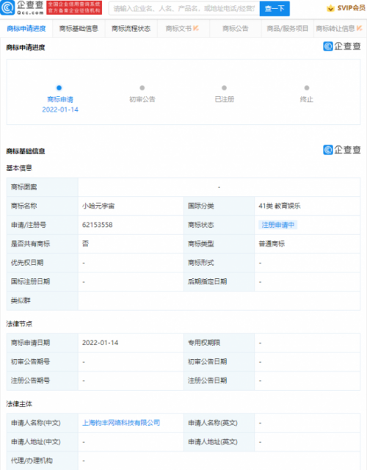
Task: Select the 终止 progress dot
Action: click(x=307, y=88)
